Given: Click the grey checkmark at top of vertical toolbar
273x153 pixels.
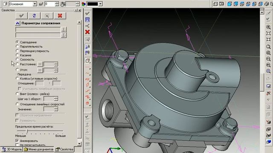Looking at the screenshot, I should click(87, 14).
